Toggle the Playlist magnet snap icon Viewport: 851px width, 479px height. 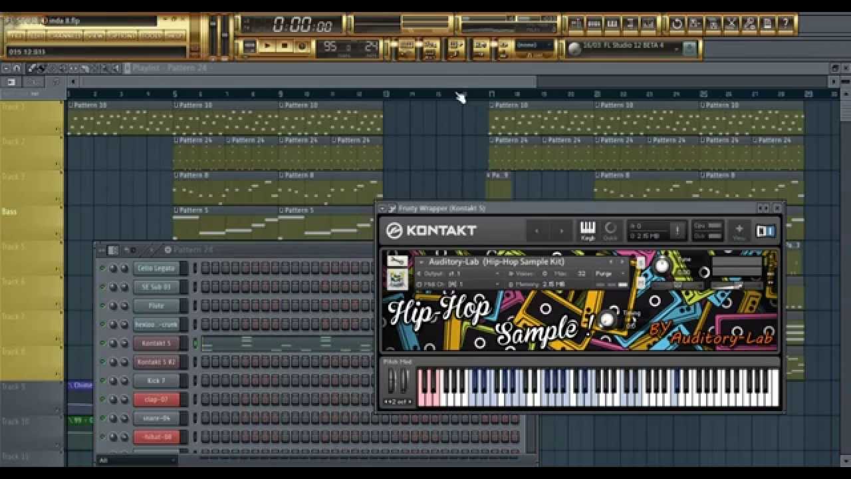[17, 68]
